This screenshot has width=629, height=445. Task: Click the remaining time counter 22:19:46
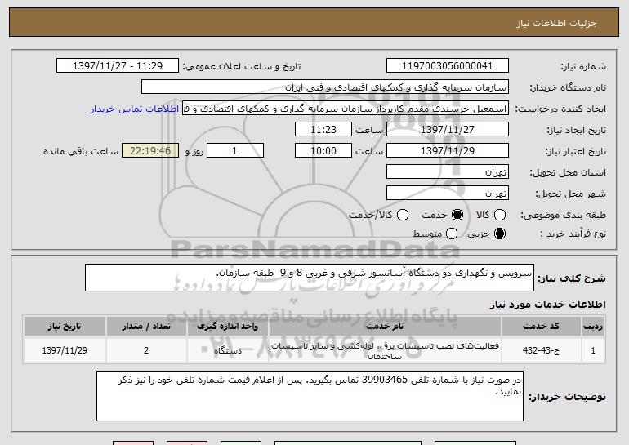(x=150, y=151)
